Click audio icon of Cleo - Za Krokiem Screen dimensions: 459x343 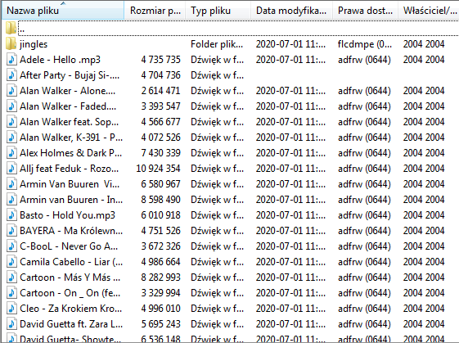pos(11,308)
